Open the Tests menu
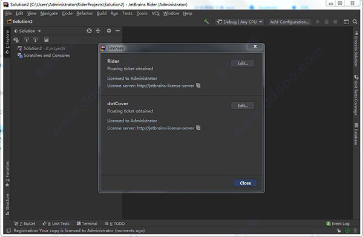The image size is (363, 237). 127,13
